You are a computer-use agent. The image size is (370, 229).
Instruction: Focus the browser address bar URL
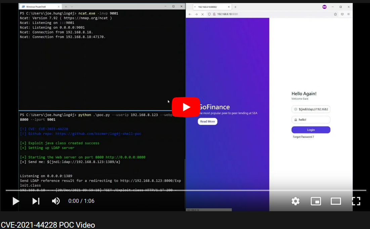[x=228, y=14]
